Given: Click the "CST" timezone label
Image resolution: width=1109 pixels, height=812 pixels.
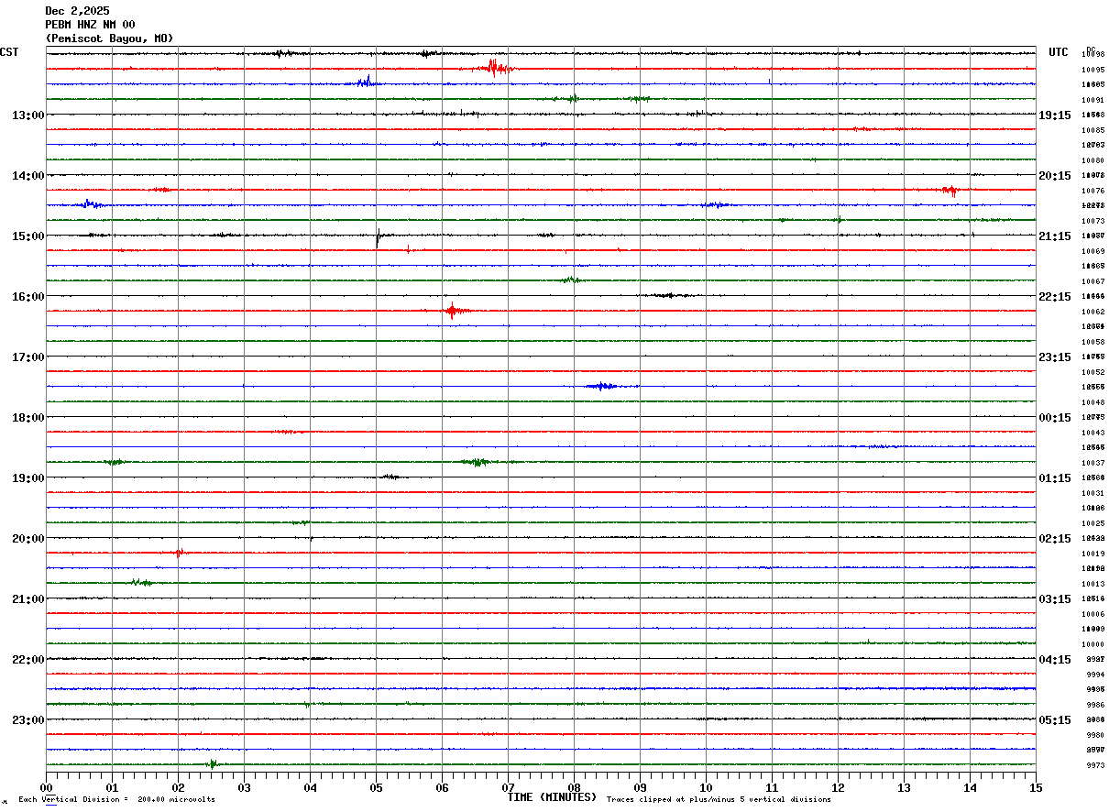Looking at the screenshot, I should (9, 52).
